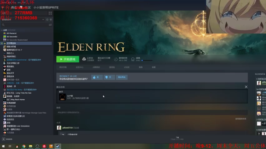Screen dimensions: 266x149
Task: Open the Community menu in top navigation
Action: [x=28, y=7]
